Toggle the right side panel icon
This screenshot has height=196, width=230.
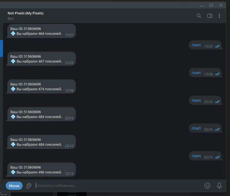click(x=210, y=16)
